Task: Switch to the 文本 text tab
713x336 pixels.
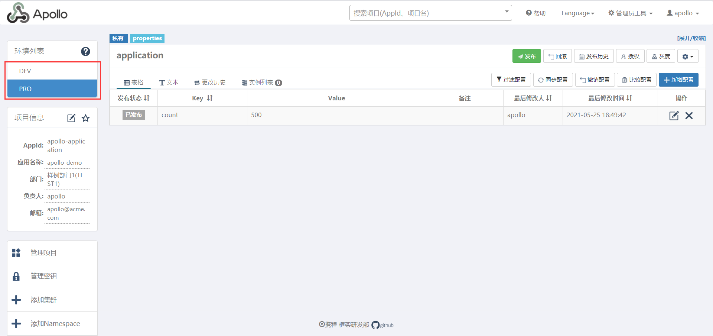Action: [x=169, y=83]
